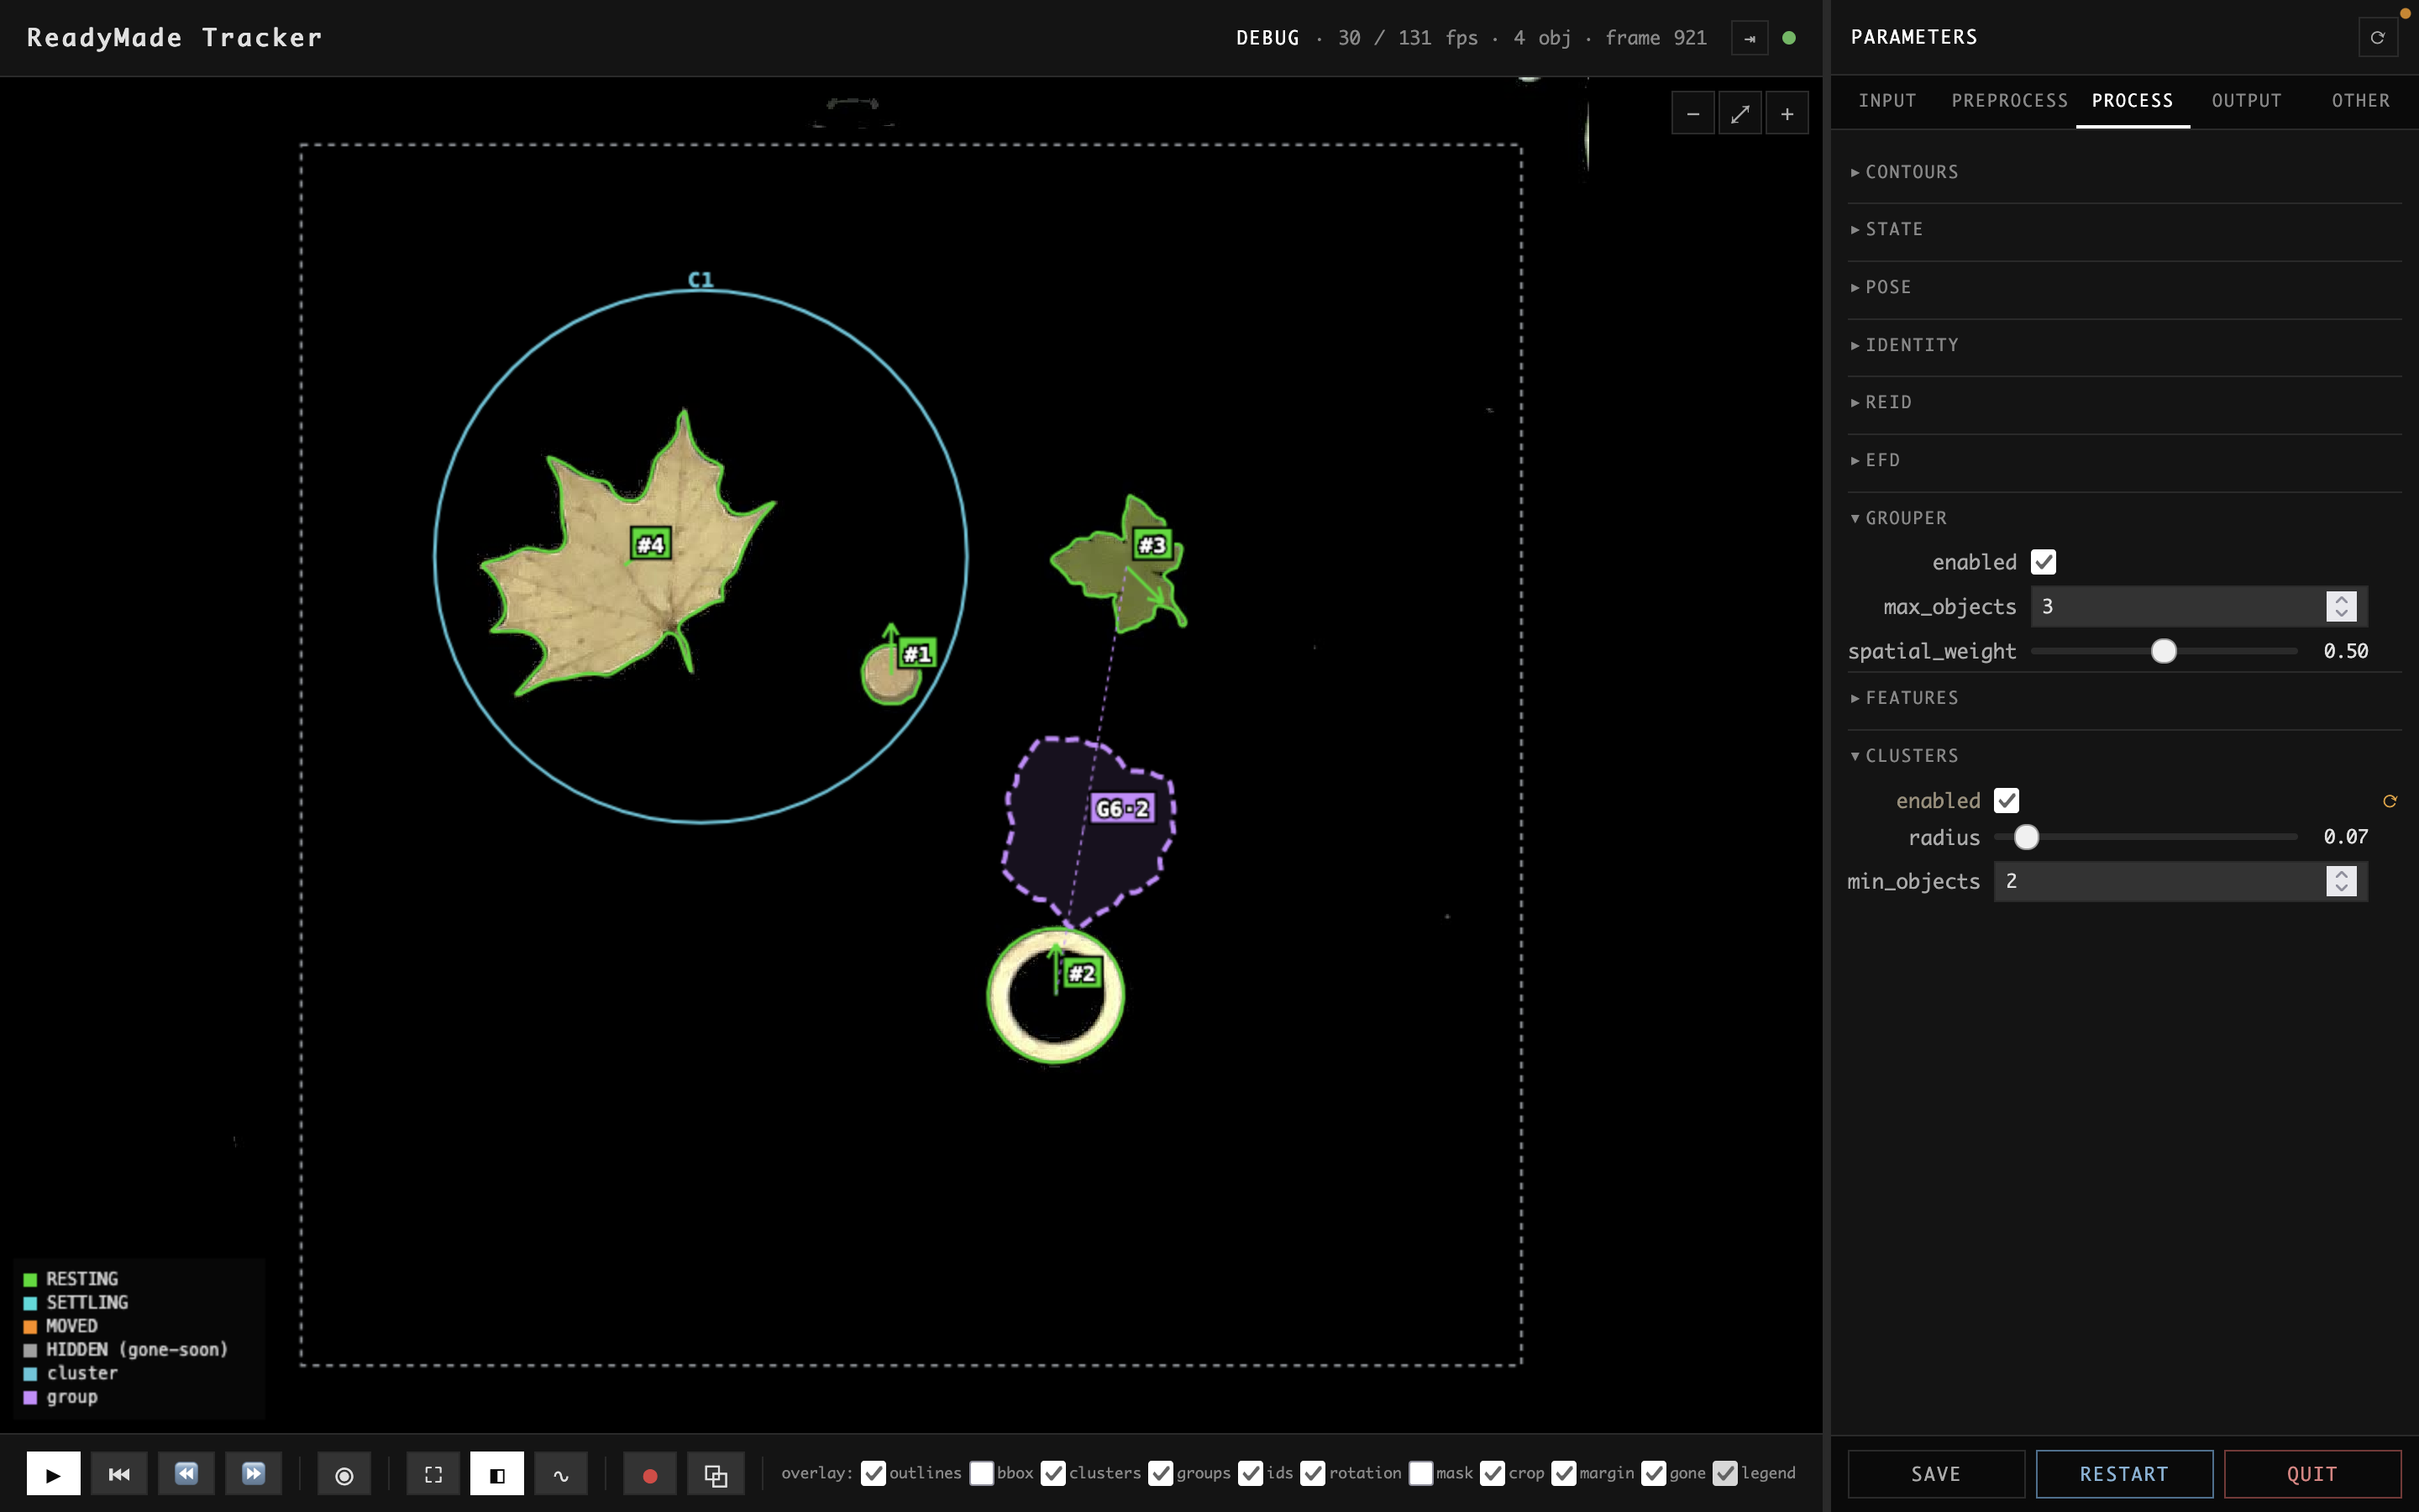Reset the clusters enabled value with the orange icon
Image resolution: width=2419 pixels, height=1512 pixels.
[x=2390, y=801]
